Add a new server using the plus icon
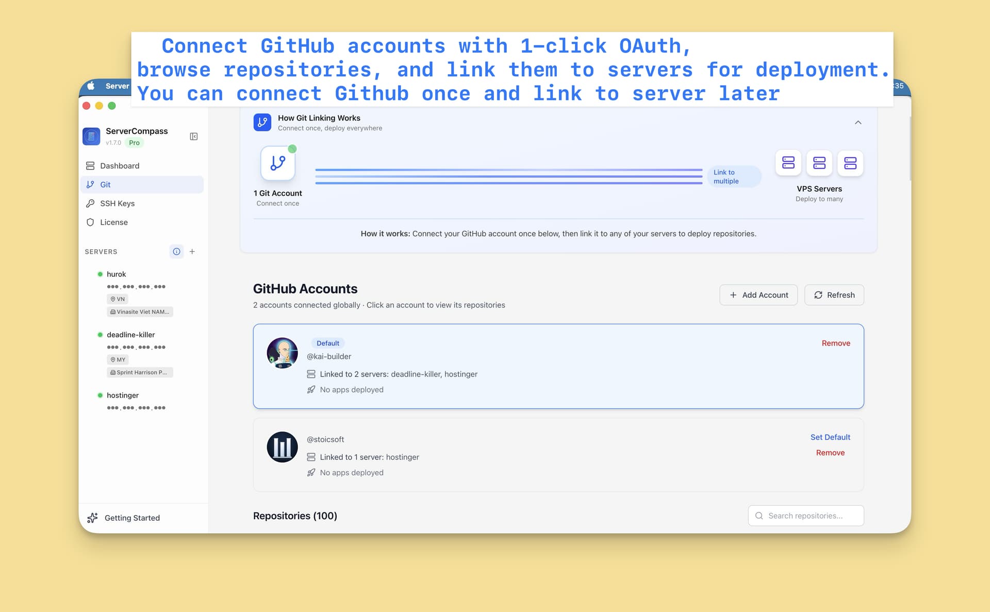This screenshot has width=990, height=612. click(192, 251)
